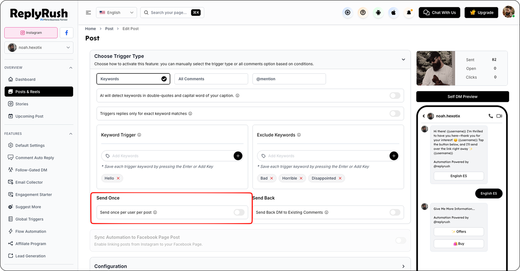The height and width of the screenshot is (271, 520).
Task: Start a phone call in DM preview
Action: point(491,116)
